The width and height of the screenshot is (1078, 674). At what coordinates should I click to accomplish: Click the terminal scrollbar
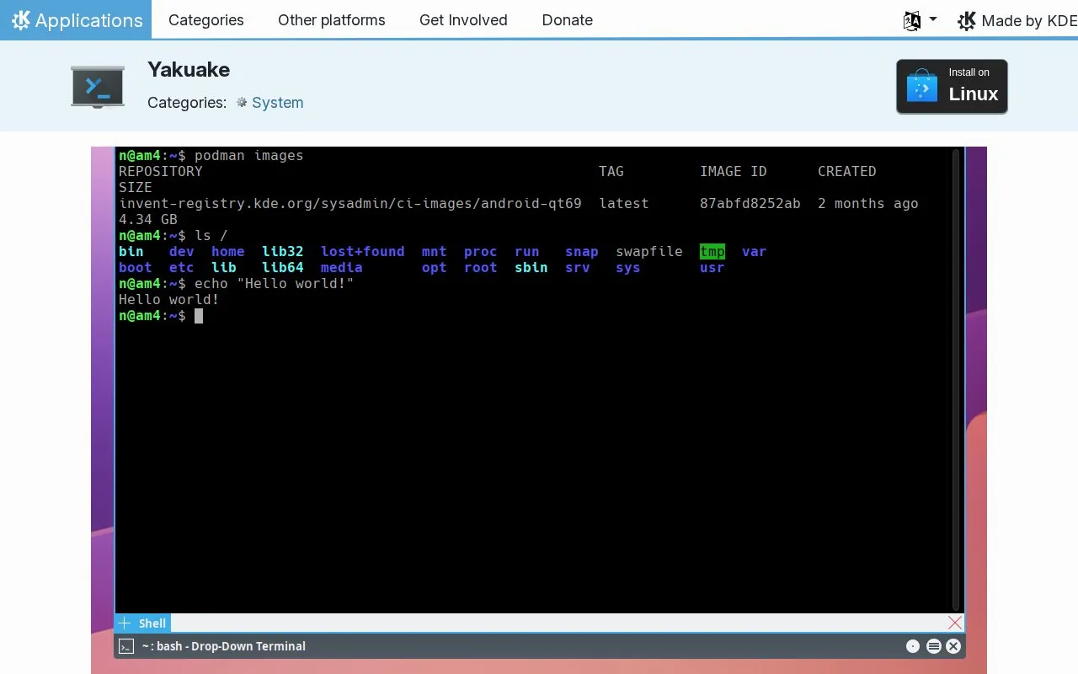(x=956, y=379)
